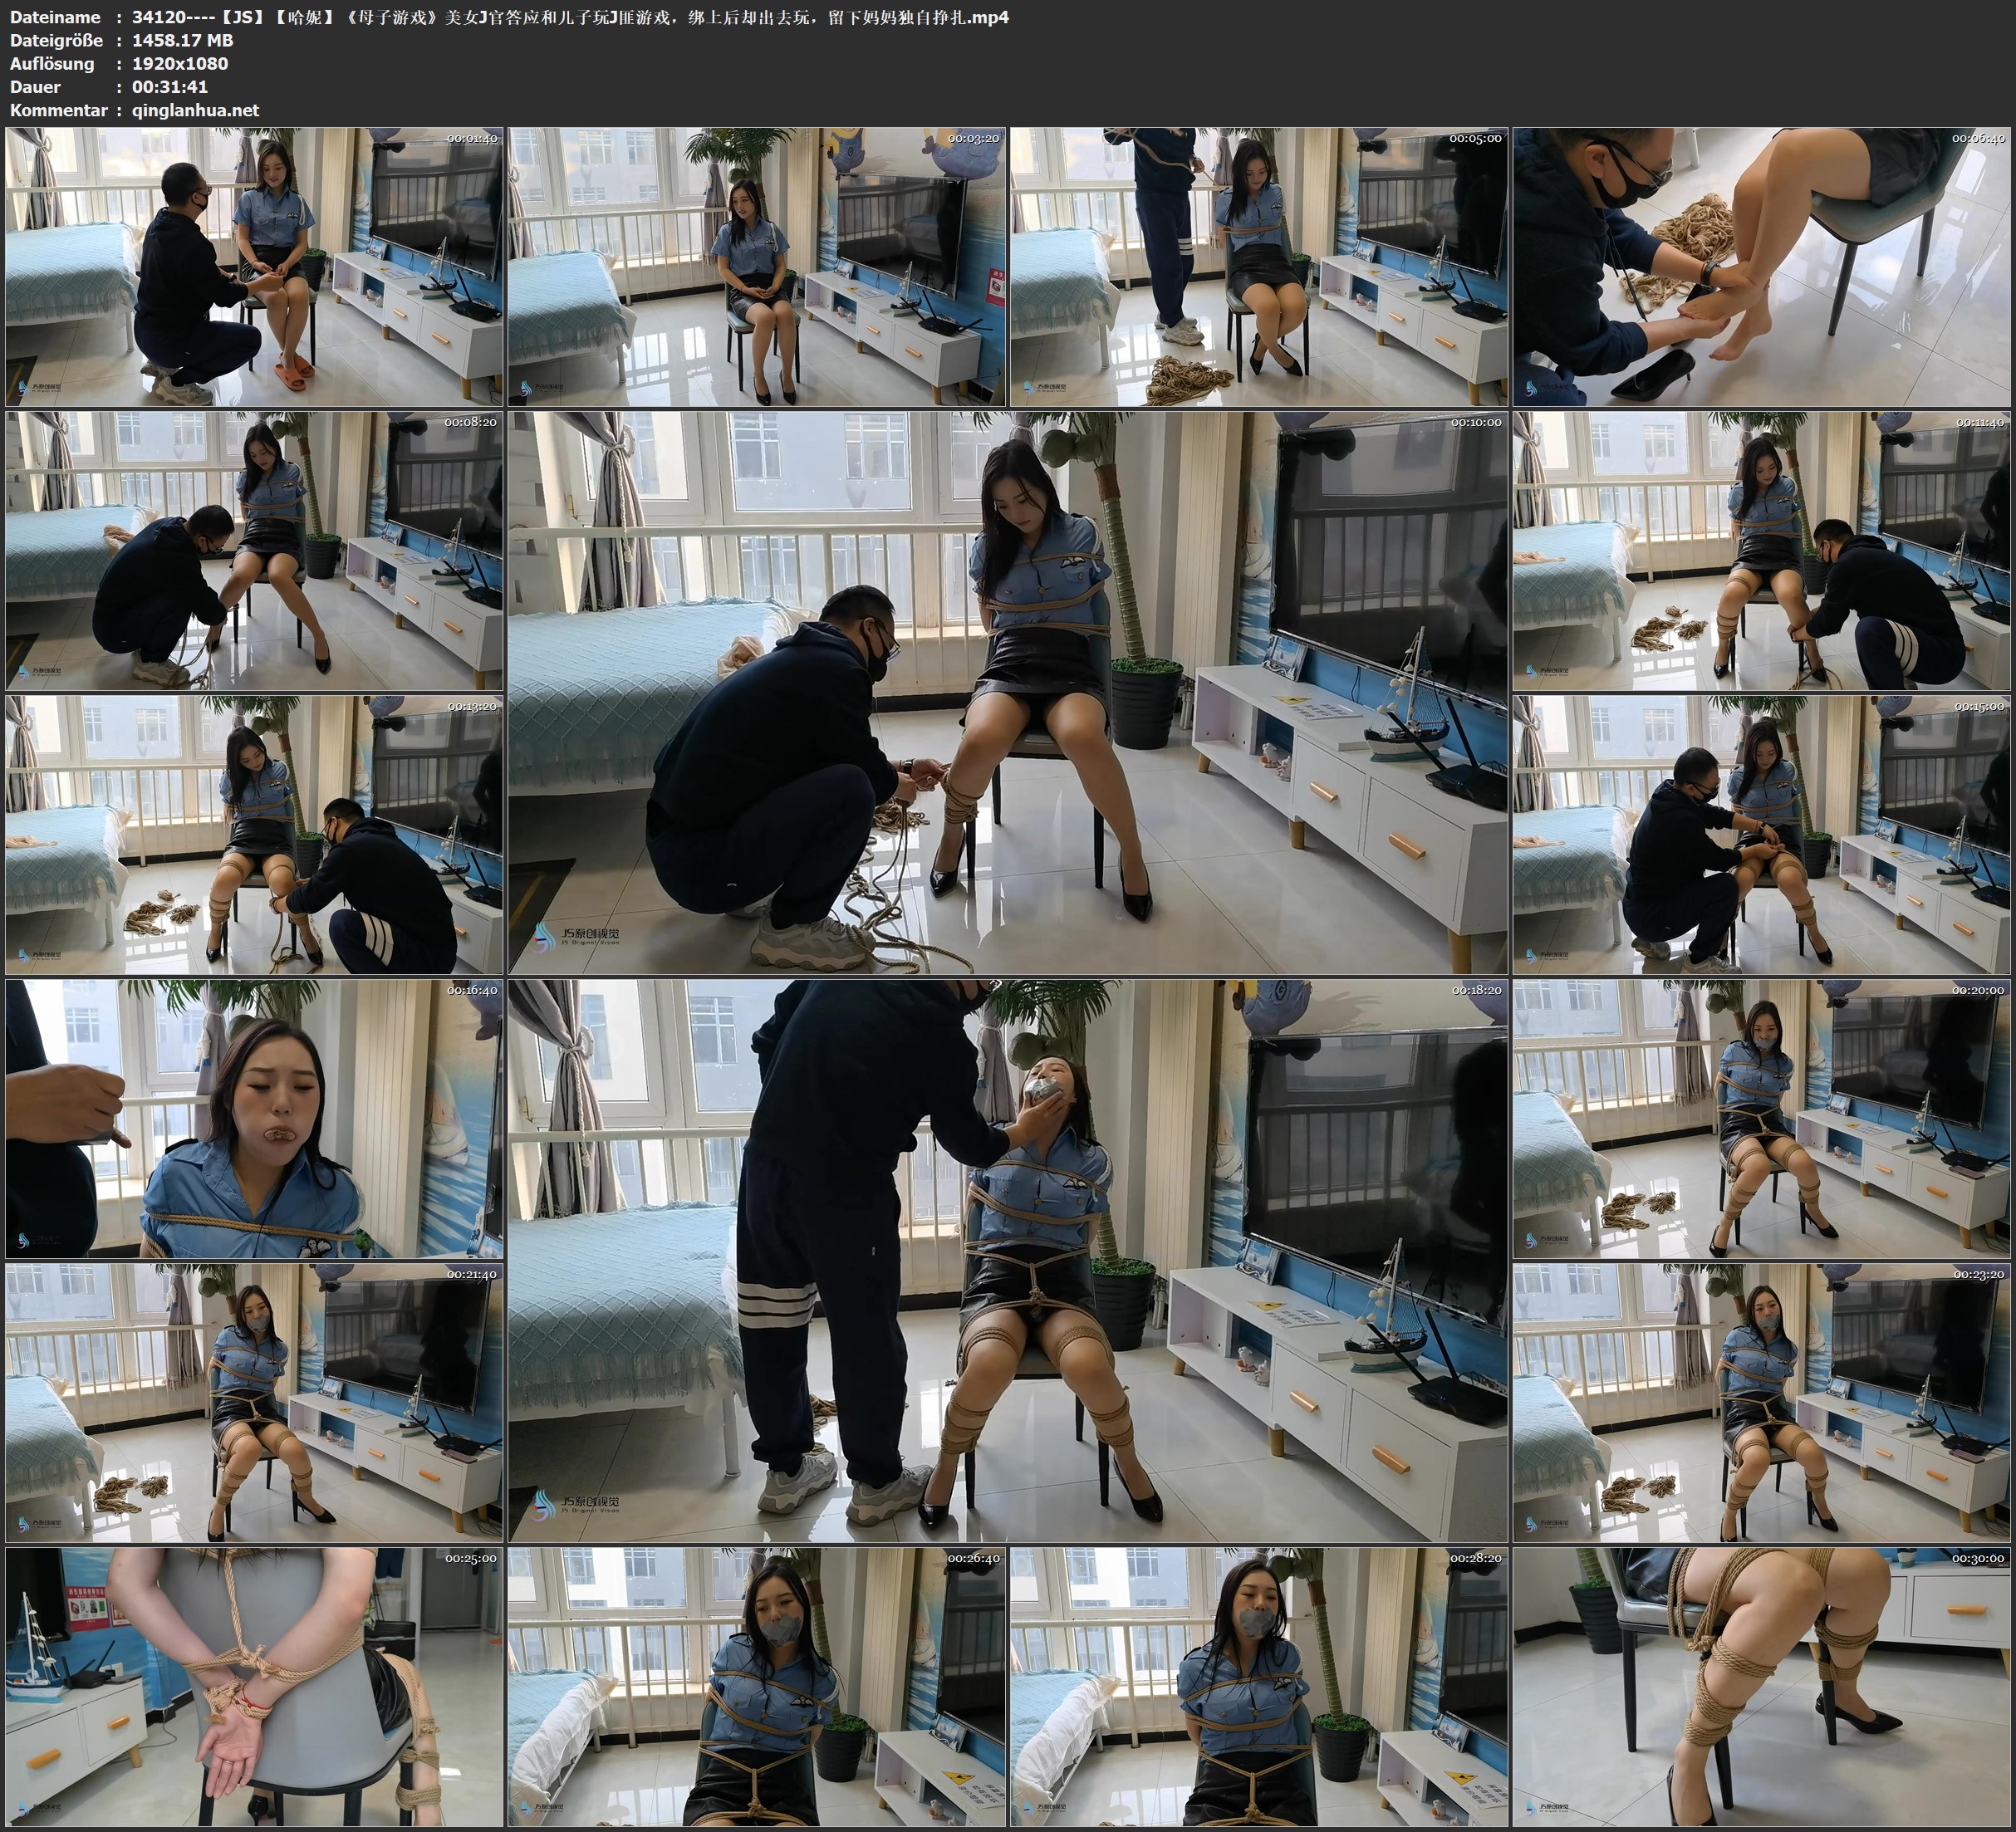Select the 00:28:20 thumbnail
Viewport: 2016px width, 1832px height.
[x=1259, y=1687]
